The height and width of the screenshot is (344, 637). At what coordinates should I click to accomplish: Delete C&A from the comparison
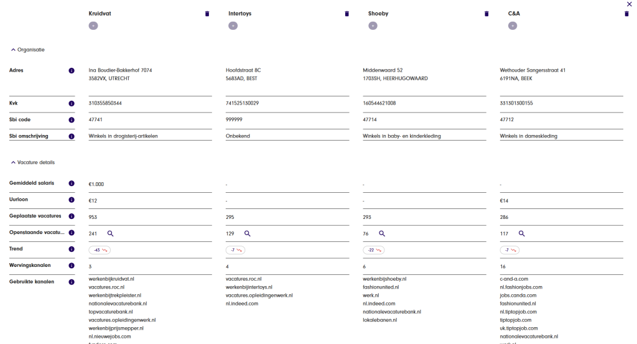626,14
